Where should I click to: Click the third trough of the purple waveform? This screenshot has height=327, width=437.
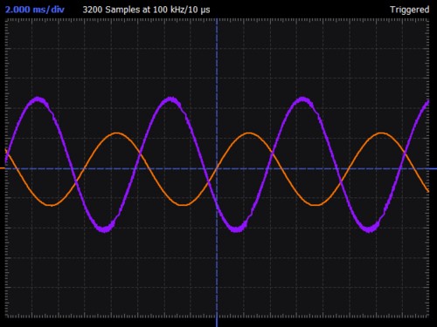pos(369,228)
